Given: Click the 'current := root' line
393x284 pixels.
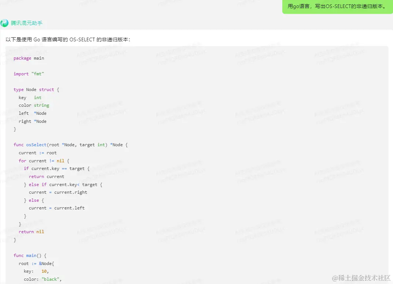Looking at the screenshot, I should (38, 153).
